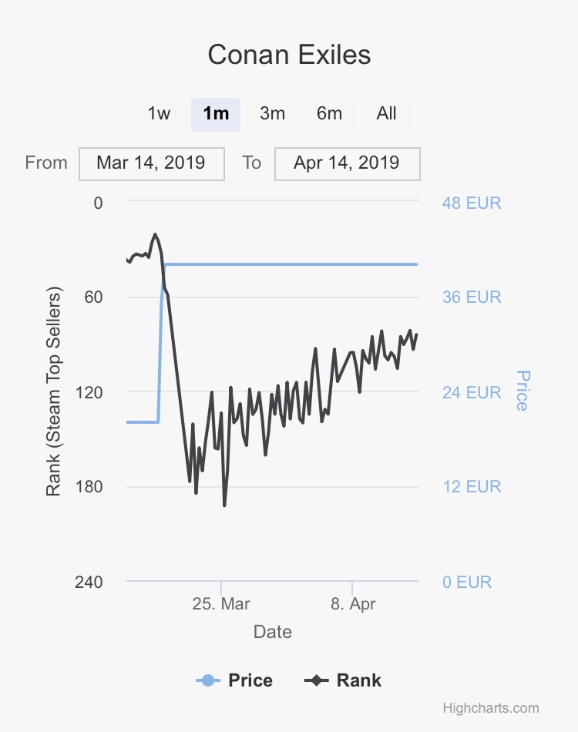Click the Rank (Steam Top Sellers) axis title
Image resolution: width=578 pixels, height=732 pixels.
(53, 392)
